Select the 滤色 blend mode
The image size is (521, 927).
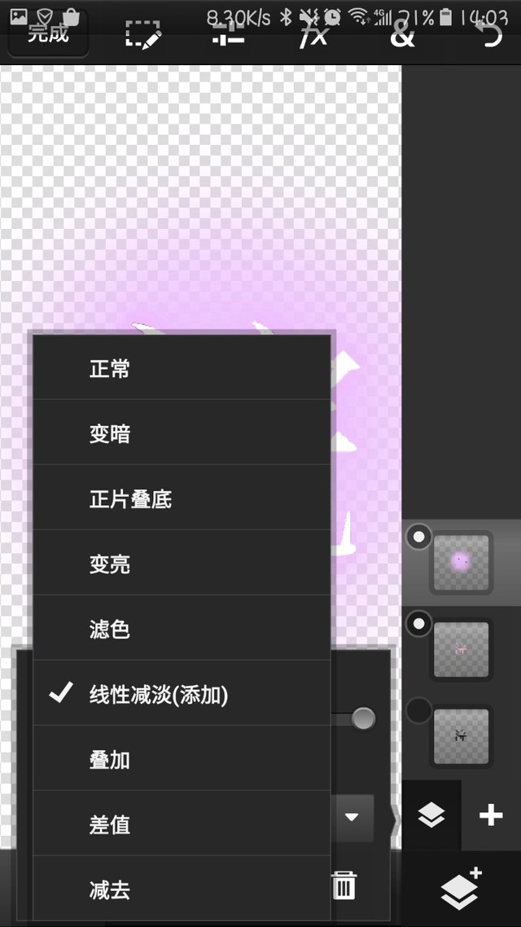(182, 628)
